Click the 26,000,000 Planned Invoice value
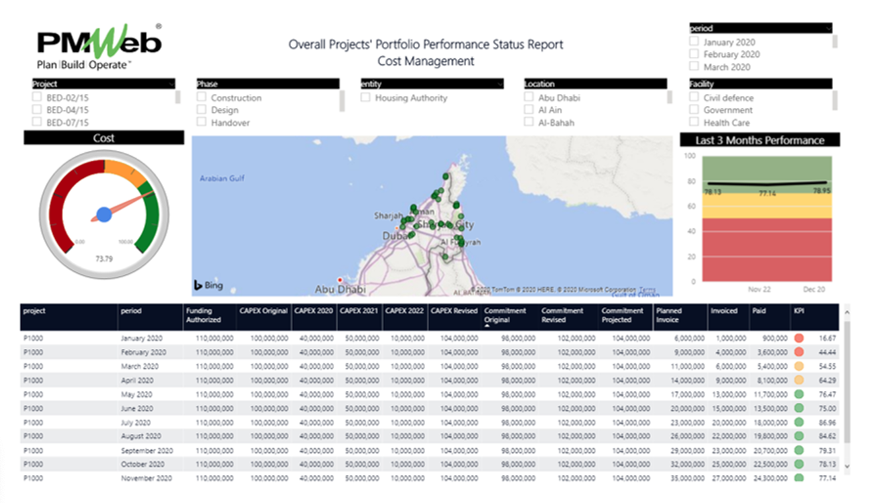 click(x=687, y=436)
